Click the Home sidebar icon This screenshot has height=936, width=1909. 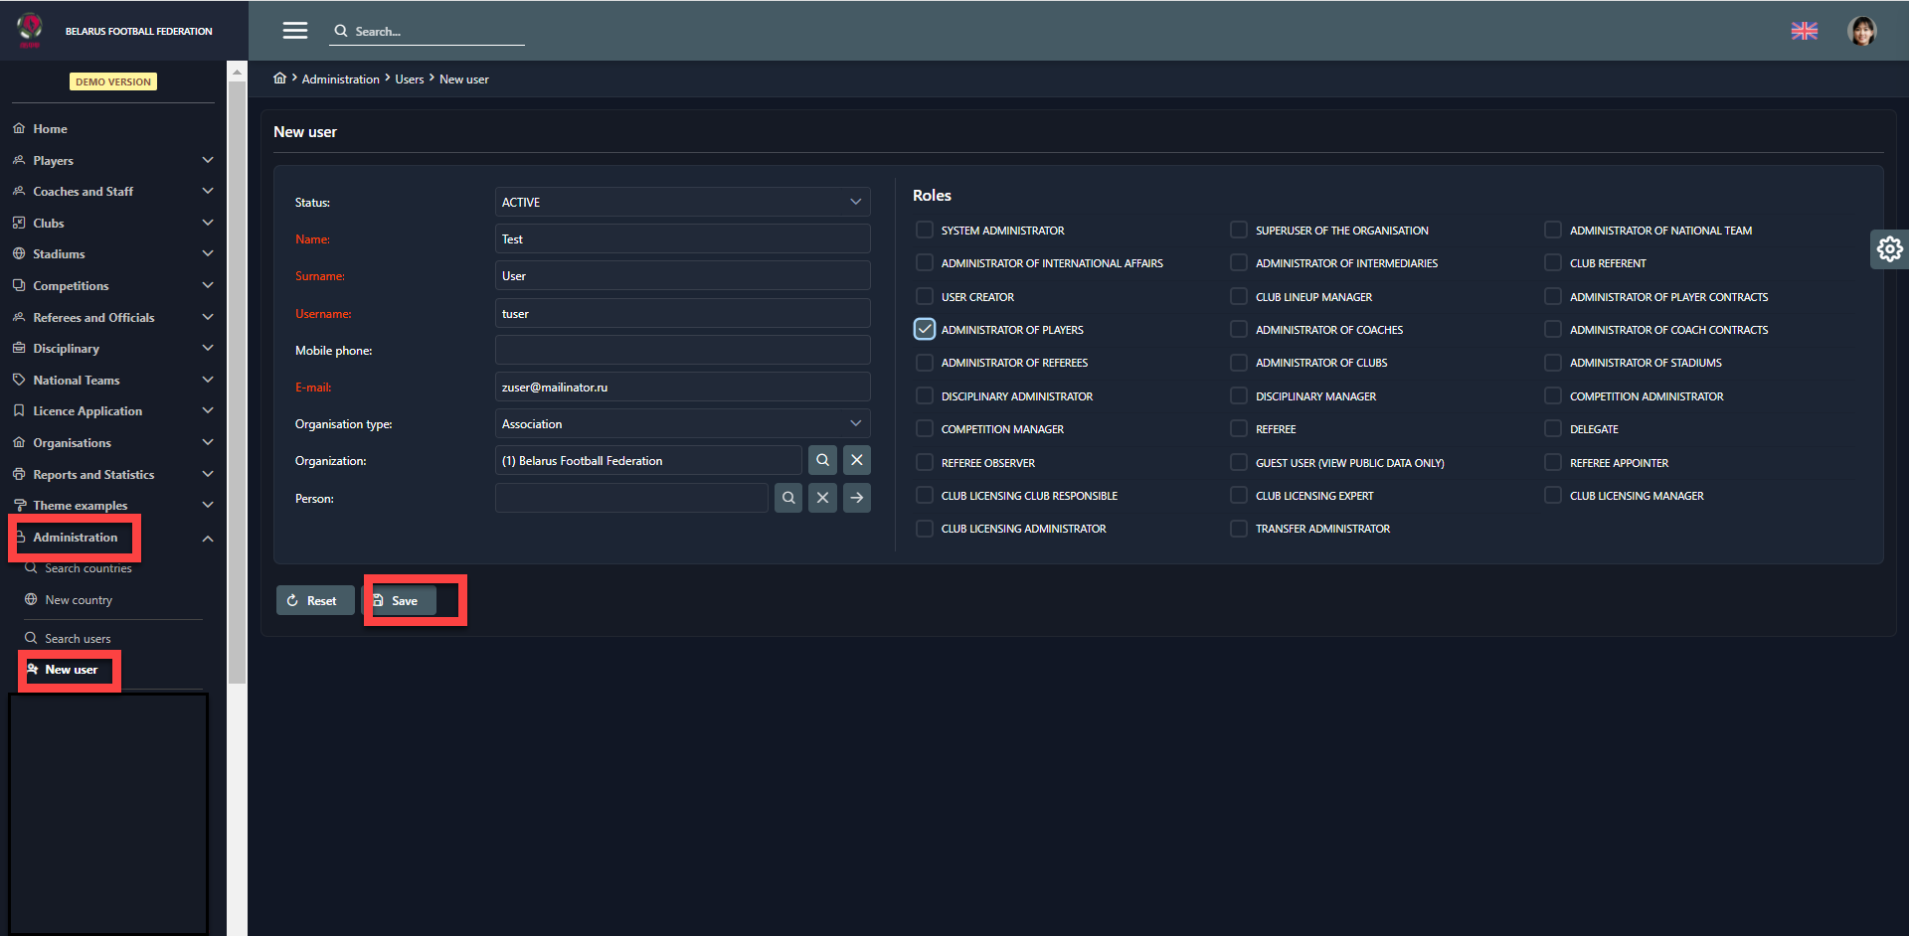tap(19, 128)
